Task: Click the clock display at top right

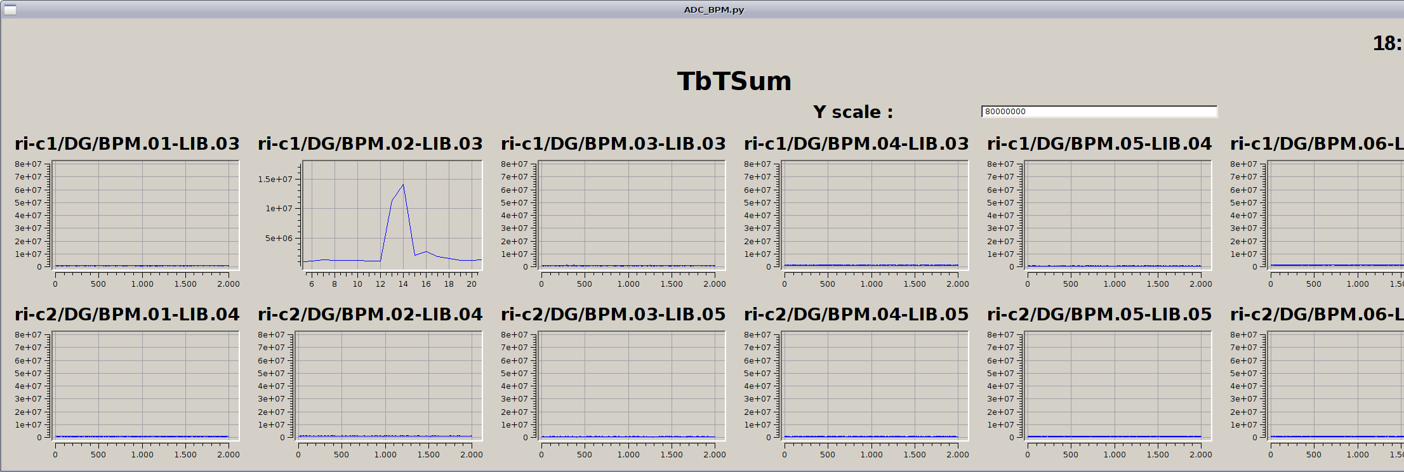Action: click(1387, 43)
